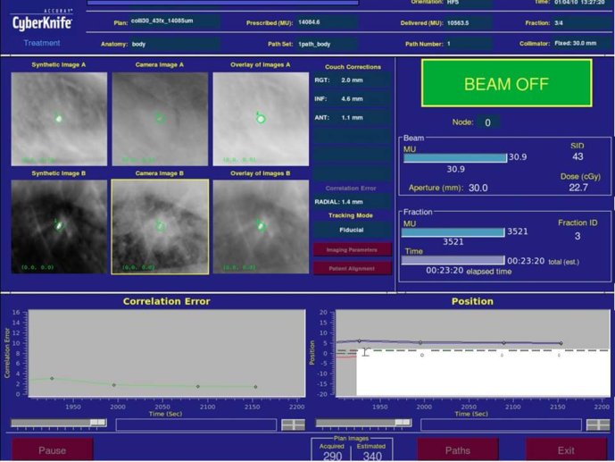The width and height of the screenshot is (615, 462).
Task: Click the Dose (cGy) value 22.7
Action: tap(578, 188)
